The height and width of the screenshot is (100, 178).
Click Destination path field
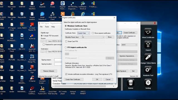pos(54,52)
